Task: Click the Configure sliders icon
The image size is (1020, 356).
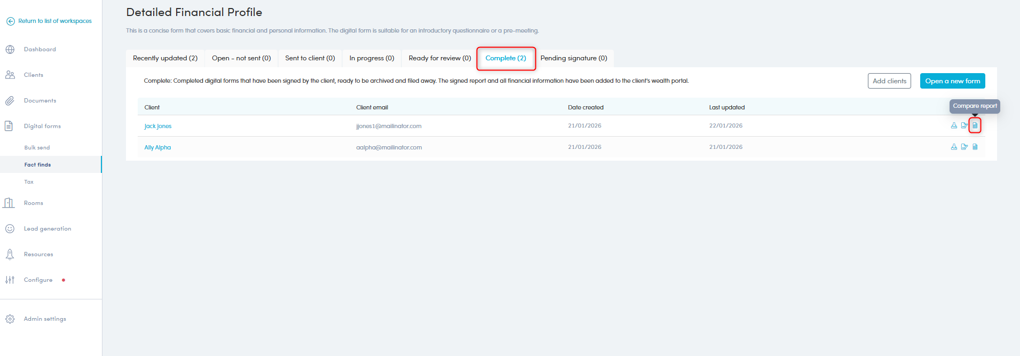Action: coord(10,280)
